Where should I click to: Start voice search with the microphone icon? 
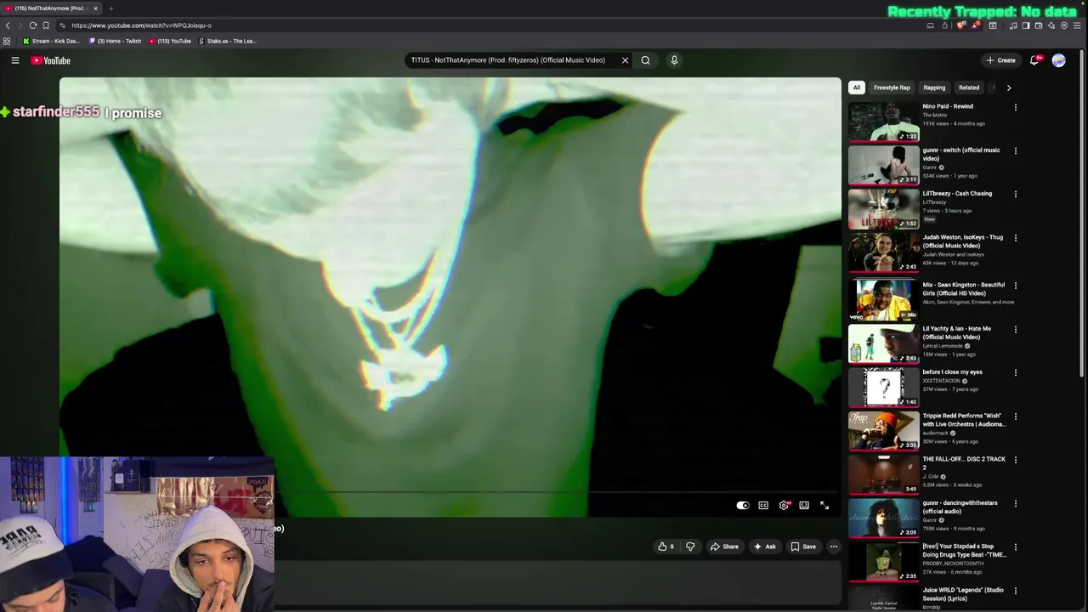point(674,60)
